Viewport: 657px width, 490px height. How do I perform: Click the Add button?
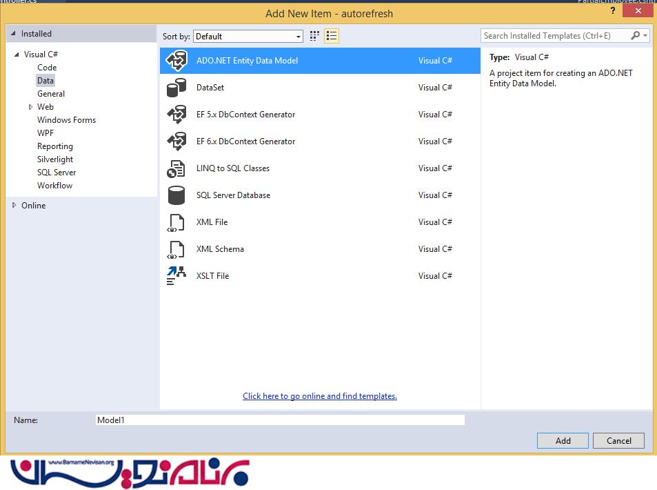point(563,440)
